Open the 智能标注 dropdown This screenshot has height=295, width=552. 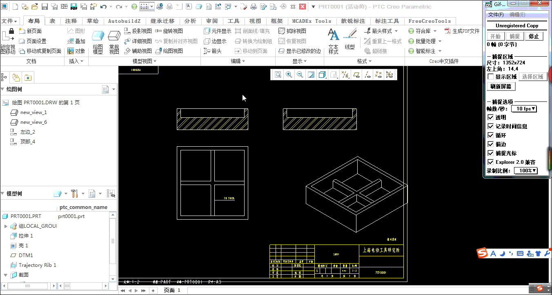coord(440,51)
